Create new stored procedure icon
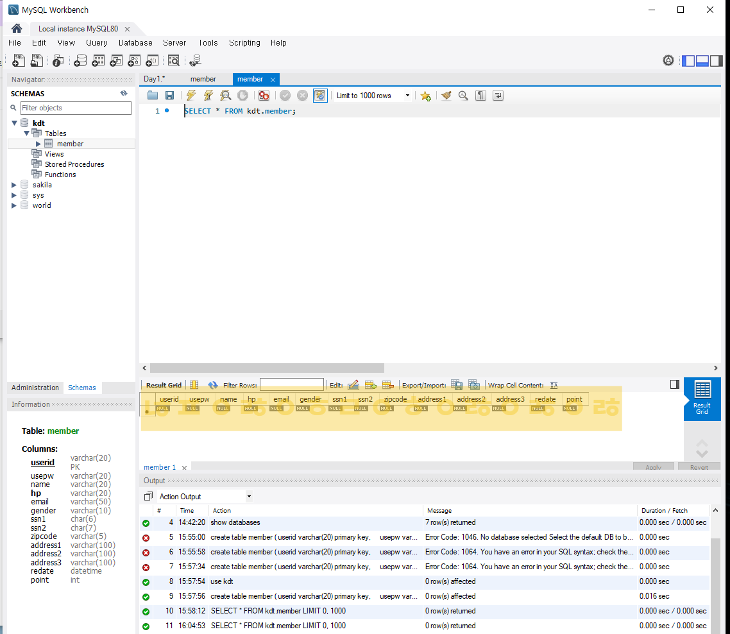 click(134, 60)
